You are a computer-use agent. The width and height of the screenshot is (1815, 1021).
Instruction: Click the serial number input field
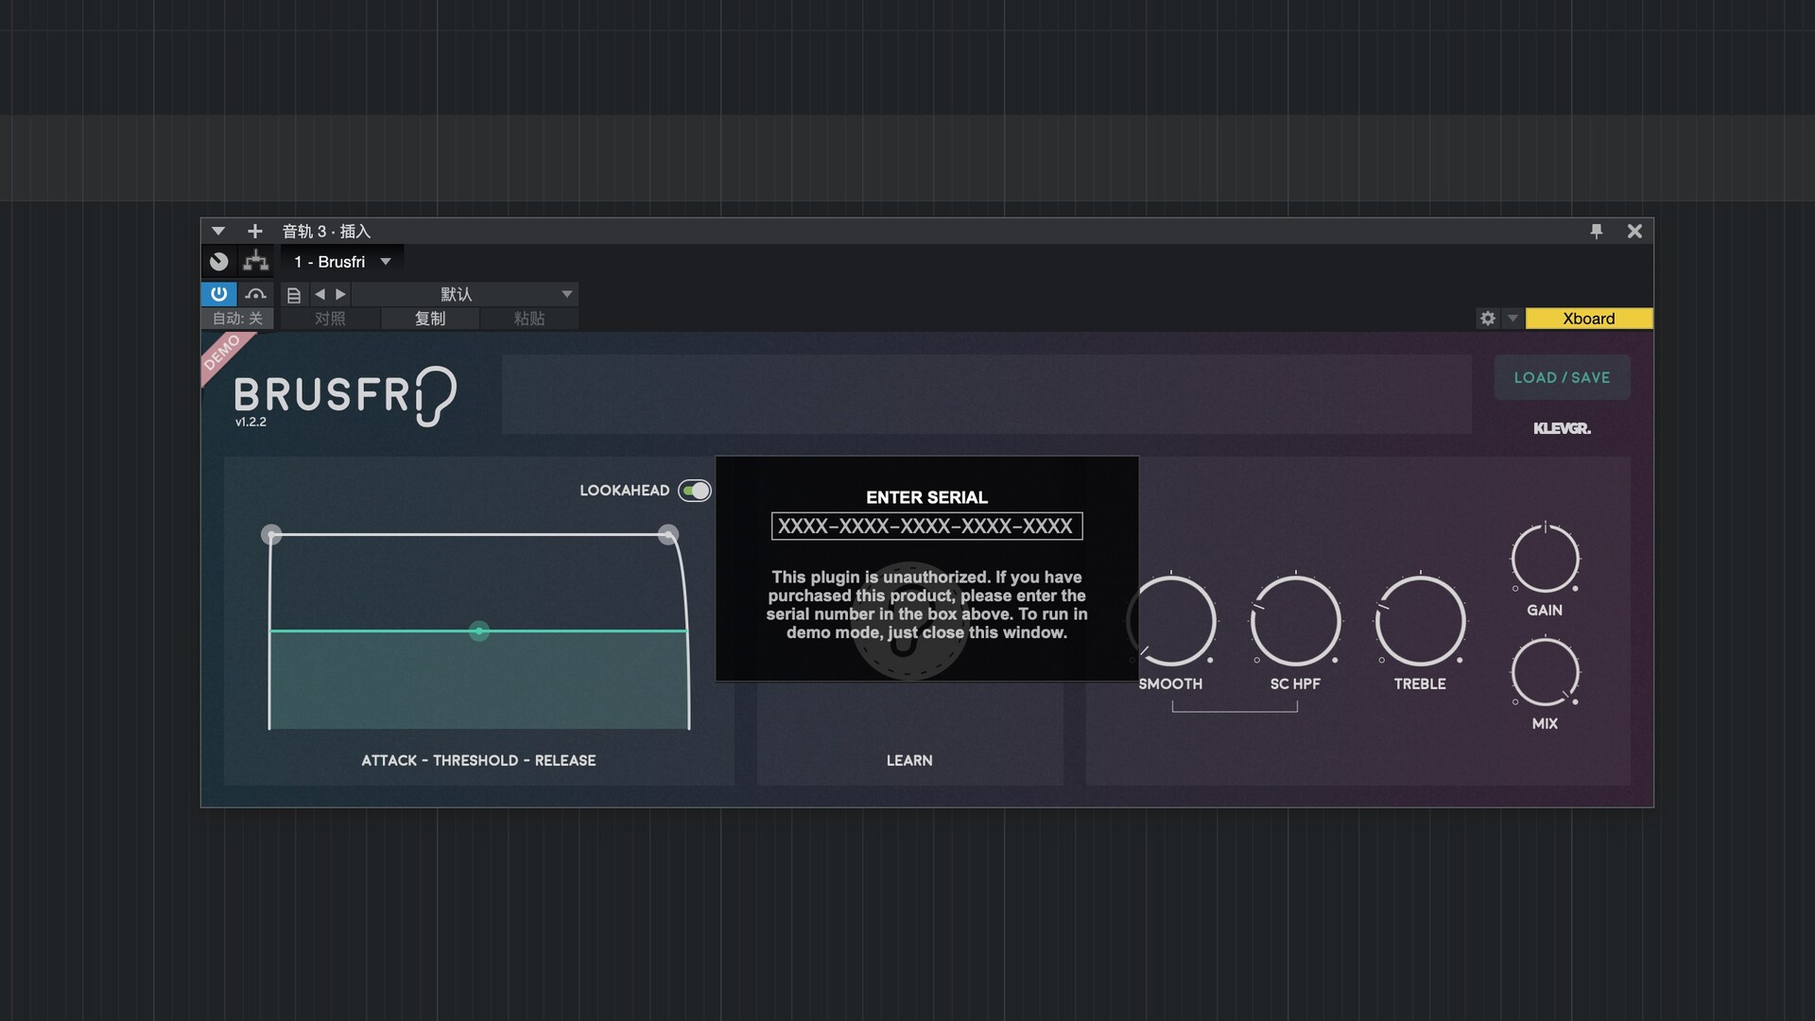pyautogui.click(x=926, y=527)
